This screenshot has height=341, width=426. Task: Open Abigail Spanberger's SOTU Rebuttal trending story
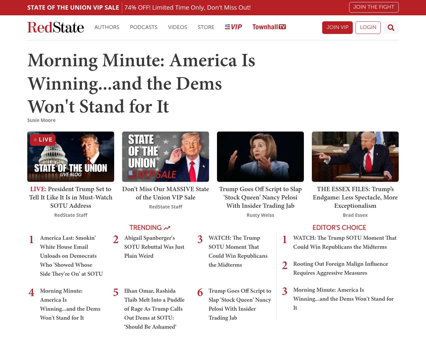(x=154, y=247)
